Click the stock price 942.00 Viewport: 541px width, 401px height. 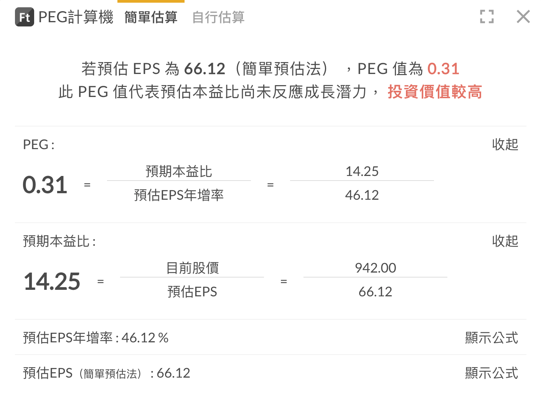[375, 268]
